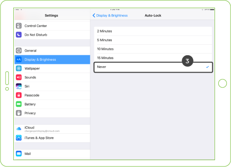Open the Passcode settings label
This screenshot has height=167, width=231.
click(32, 95)
